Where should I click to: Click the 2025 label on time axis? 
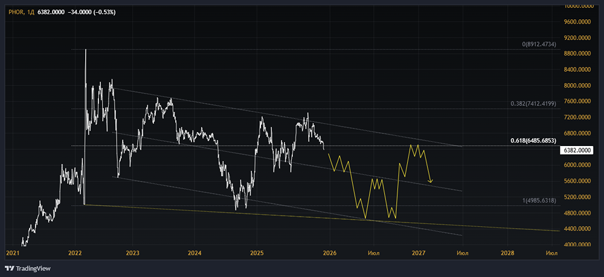(257, 253)
